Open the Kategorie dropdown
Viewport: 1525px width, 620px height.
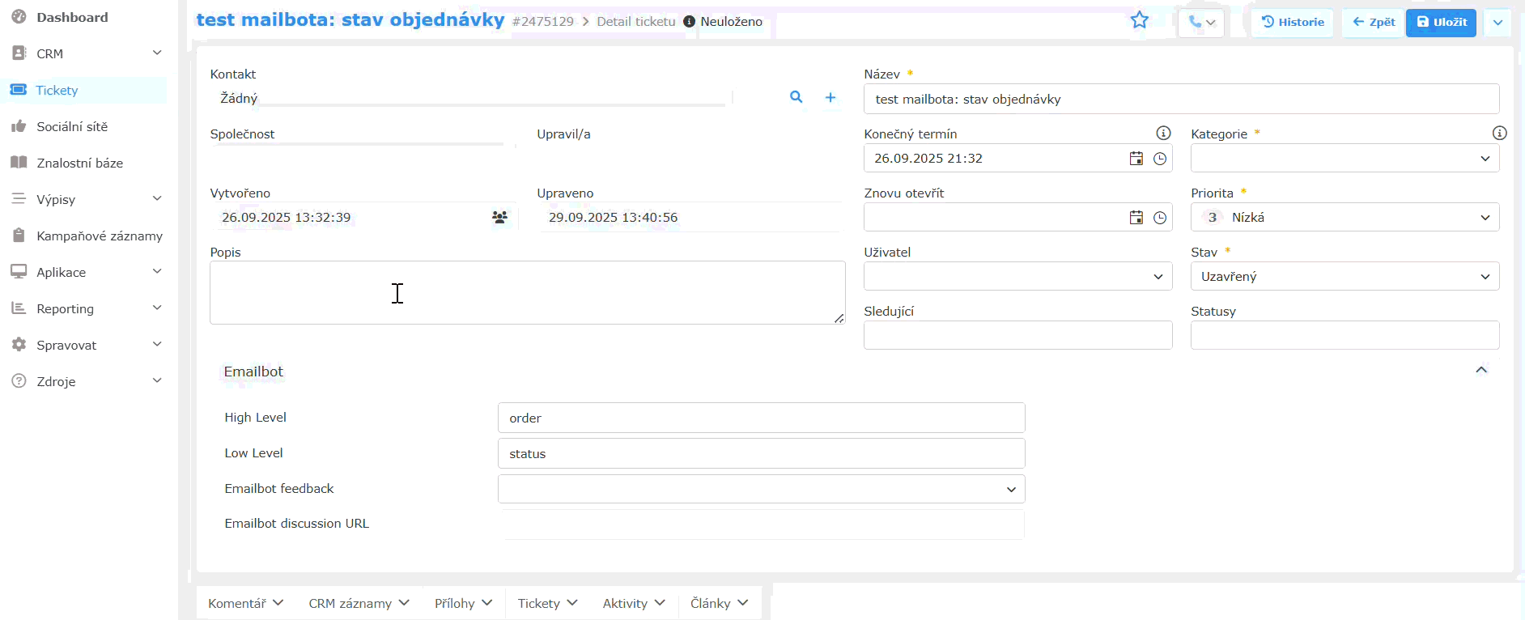pos(1344,159)
